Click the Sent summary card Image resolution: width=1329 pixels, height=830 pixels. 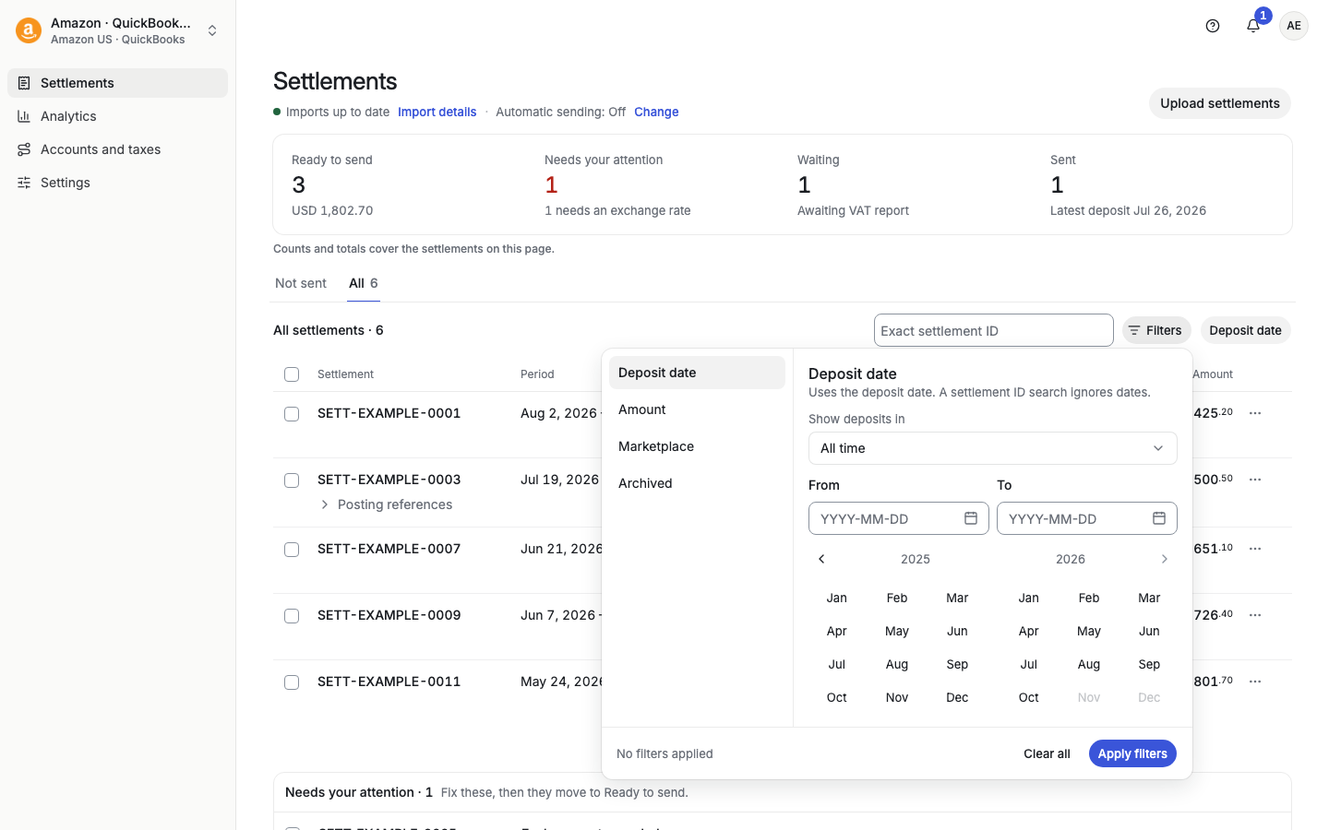pyautogui.click(x=1162, y=184)
